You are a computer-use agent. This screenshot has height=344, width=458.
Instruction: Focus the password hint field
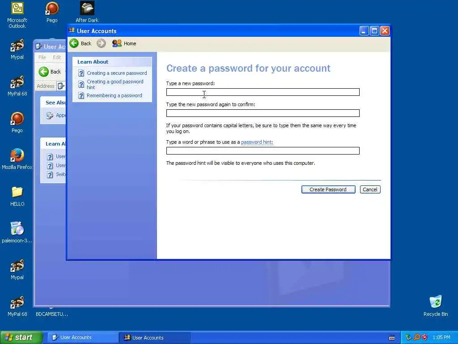point(263,150)
